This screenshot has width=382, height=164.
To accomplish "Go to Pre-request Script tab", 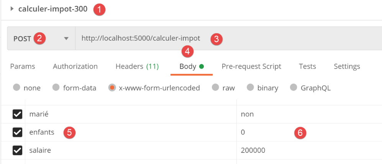I will pos(251,66).
